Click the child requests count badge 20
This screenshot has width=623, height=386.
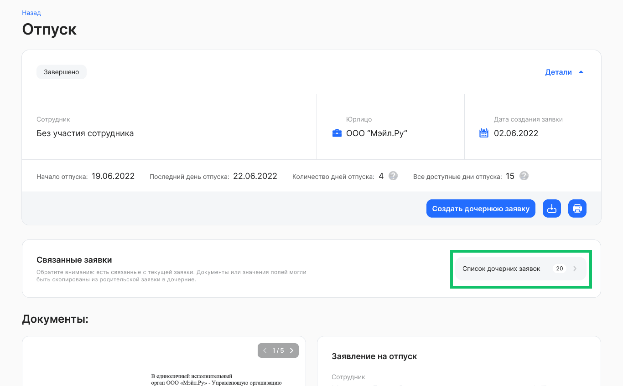[560, 269]
